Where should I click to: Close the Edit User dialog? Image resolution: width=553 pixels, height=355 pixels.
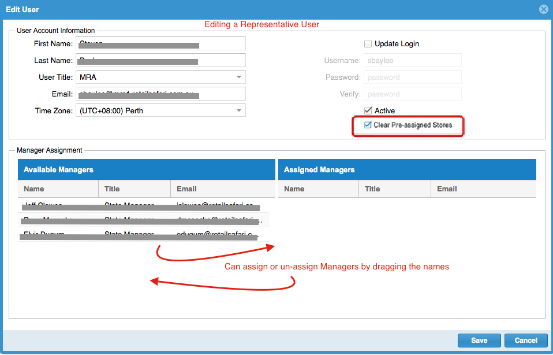click(x=543, y=9)
